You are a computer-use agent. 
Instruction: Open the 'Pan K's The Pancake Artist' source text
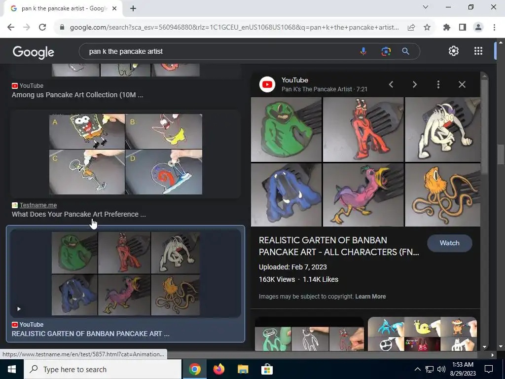[317, 89]
